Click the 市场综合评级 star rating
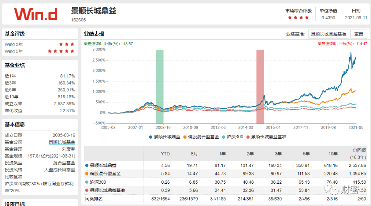This screenshot has width=371, height=206. (298, 18)
